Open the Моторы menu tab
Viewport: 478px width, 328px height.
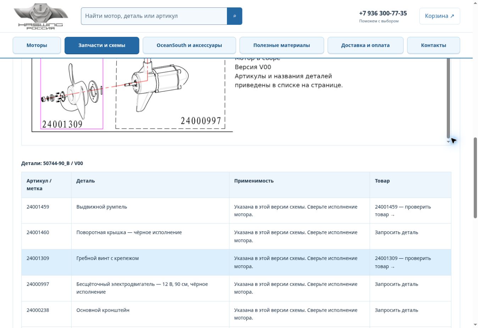tap(37, 45)
